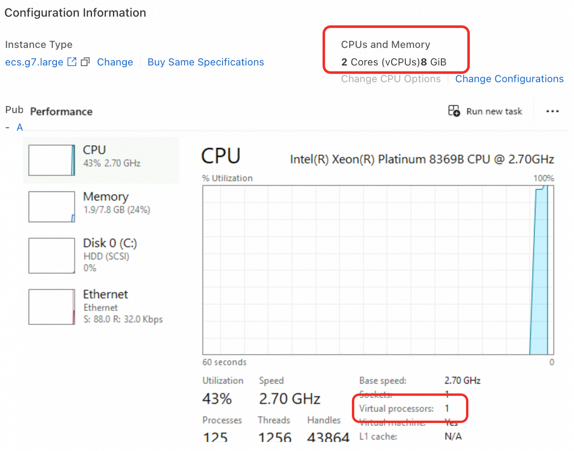Screen dimensions: 574x451
Task: Open the Ethernet performance view
Action: pos(106,295)
